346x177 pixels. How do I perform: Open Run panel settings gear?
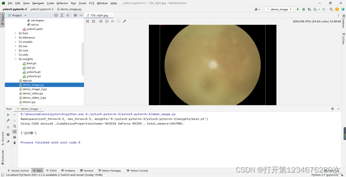click(333, 109)
